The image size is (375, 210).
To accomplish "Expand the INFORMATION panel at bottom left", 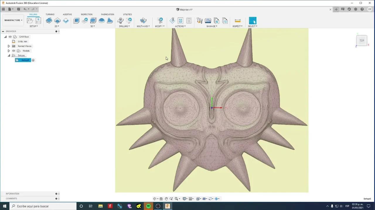I will click(56, 193).
